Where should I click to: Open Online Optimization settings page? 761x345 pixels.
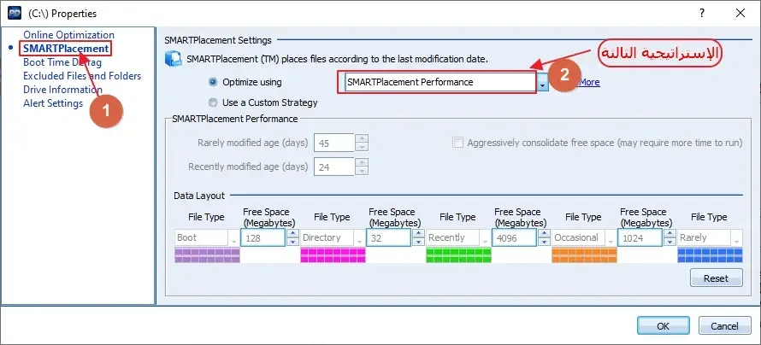tap(69, 35)
